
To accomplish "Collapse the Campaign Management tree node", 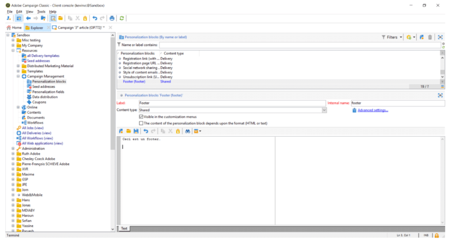I will pos(18,76).
